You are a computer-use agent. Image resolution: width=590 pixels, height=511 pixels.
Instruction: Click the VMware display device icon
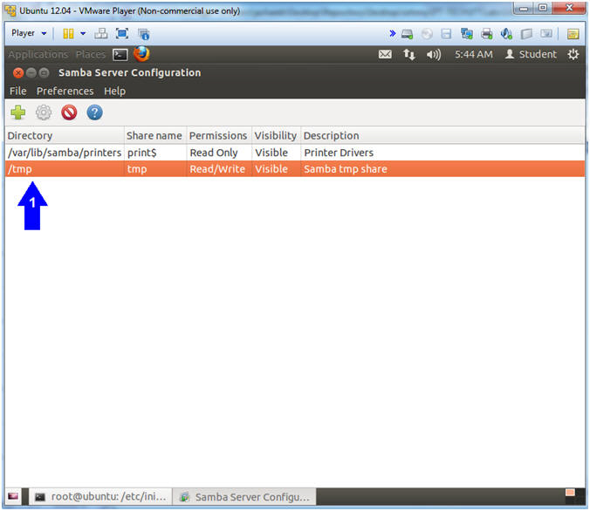pyautogui.click(x=546, y=33)
